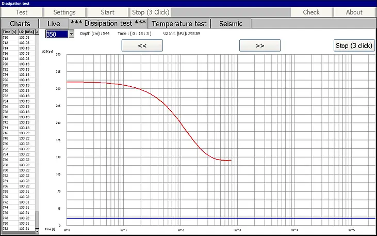This screenshot has height=236, width=377.
Task: Click the 350 label on the U2 axis
Action: [x=58, y=54]
